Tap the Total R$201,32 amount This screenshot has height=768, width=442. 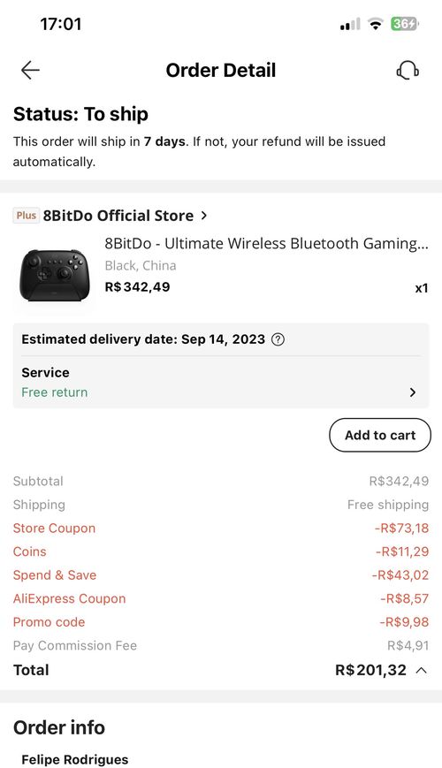pos(371,670)
